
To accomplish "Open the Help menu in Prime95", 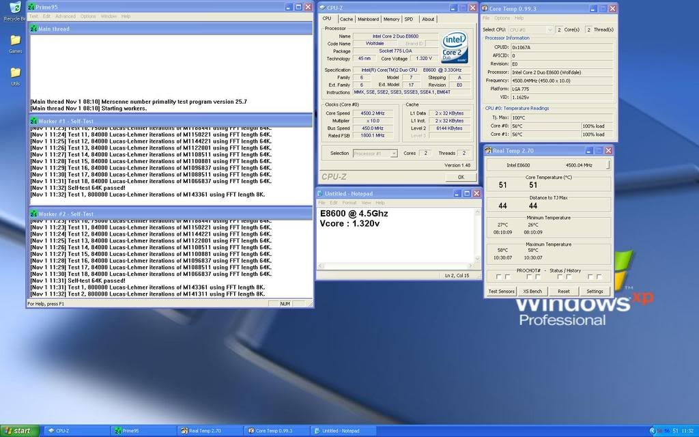I will pos(126,16).
